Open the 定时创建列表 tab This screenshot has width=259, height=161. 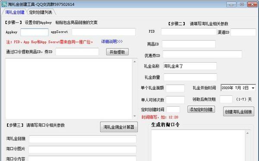[x=41, y=12]
